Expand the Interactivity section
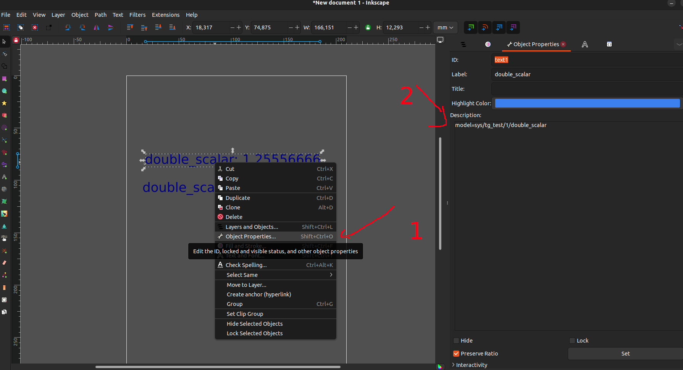 click(470, 365)
